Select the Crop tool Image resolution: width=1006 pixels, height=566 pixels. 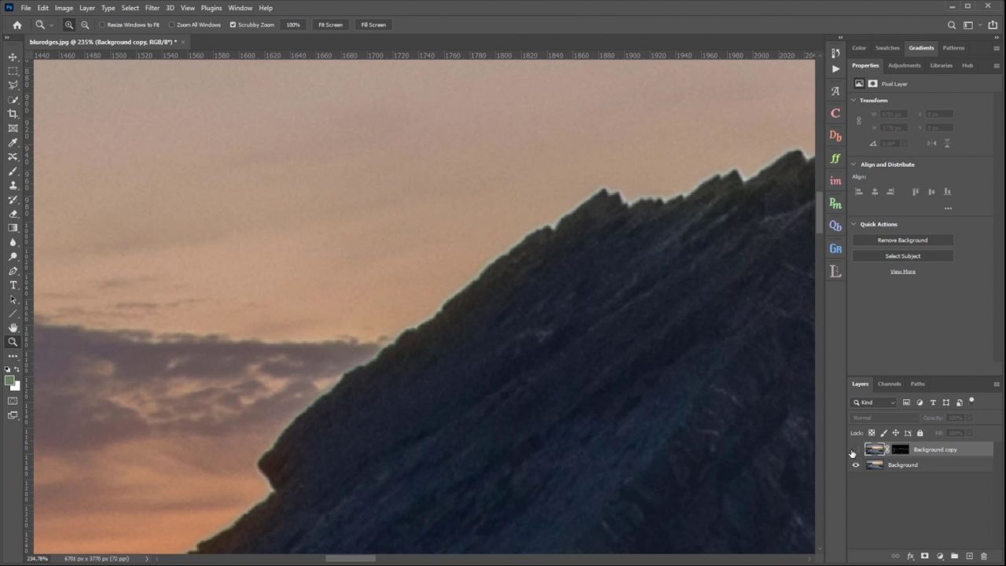13,113
